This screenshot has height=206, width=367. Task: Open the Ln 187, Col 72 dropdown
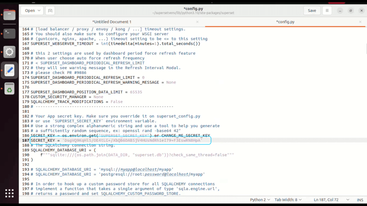click(330, 200)
